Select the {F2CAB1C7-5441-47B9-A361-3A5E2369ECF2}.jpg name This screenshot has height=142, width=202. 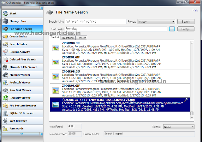coord(98,100)
